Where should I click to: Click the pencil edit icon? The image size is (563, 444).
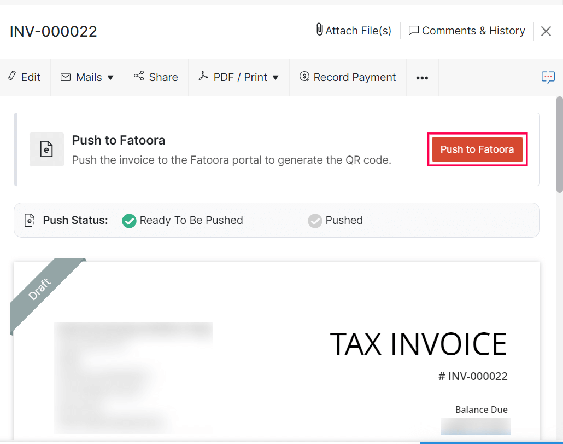(12, 76)
